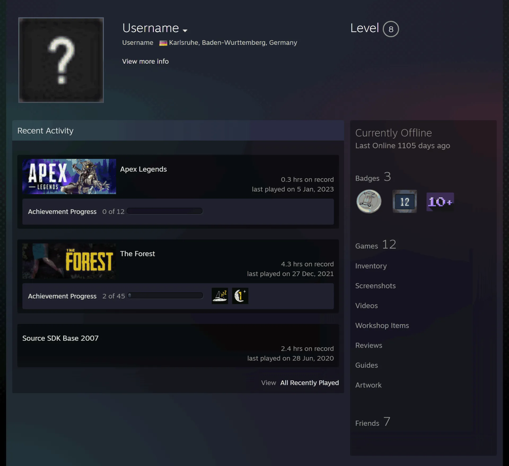Click the Level label text
This screenshot has height=466, width=509.
tap(365, 28)
